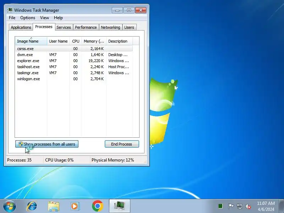This screenshot has height=213, width=284.
Task: Click the 2,704 K memory value
Action: pyautogui.click(x=97, y=79)
